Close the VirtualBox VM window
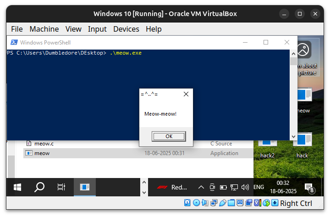The width and height of the screenshot is (330, 217). click(x=315, y=14)
